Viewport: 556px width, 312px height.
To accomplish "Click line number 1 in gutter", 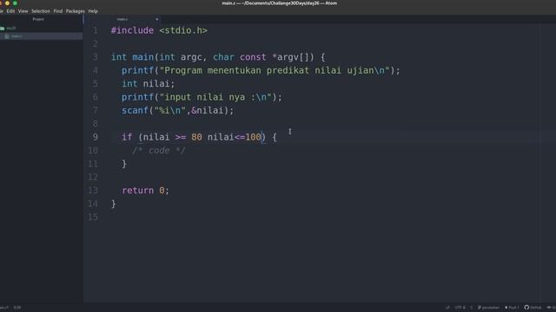I will point(95,30).
